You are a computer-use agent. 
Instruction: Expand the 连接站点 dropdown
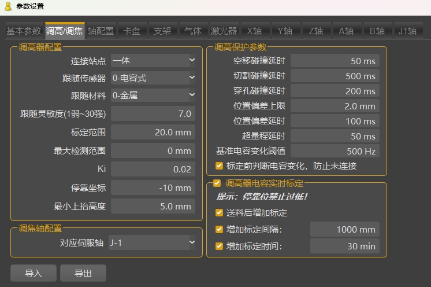point(153,61)
